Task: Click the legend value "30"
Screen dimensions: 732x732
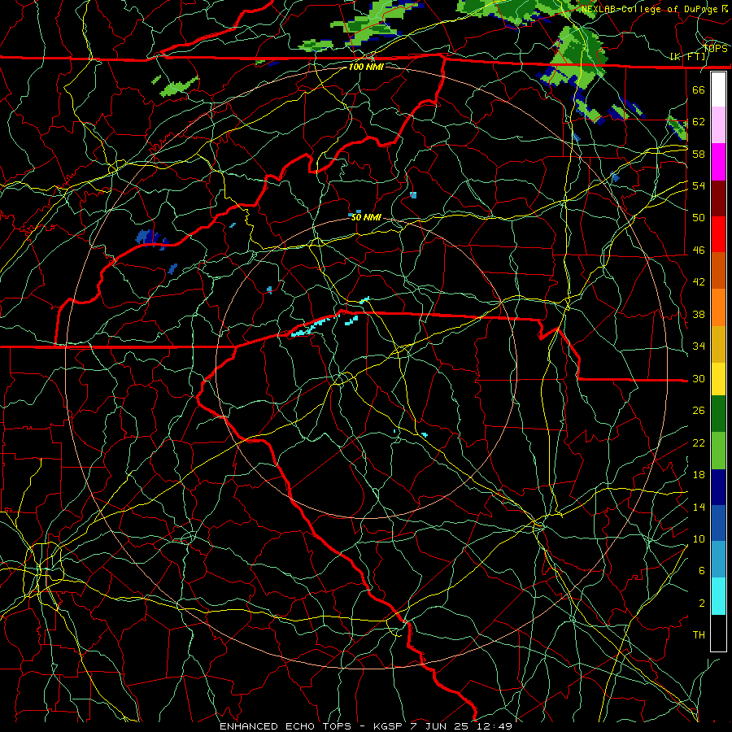Action: click(x=699, y=378)
